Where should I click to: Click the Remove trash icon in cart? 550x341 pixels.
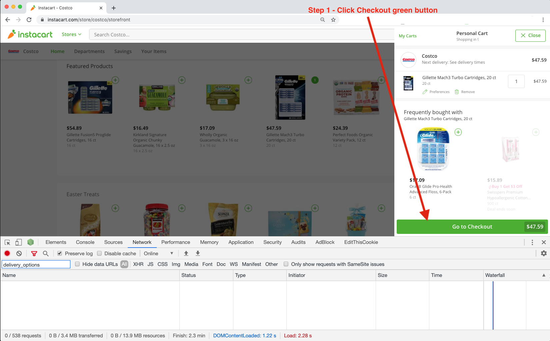[x=457, y=92]
